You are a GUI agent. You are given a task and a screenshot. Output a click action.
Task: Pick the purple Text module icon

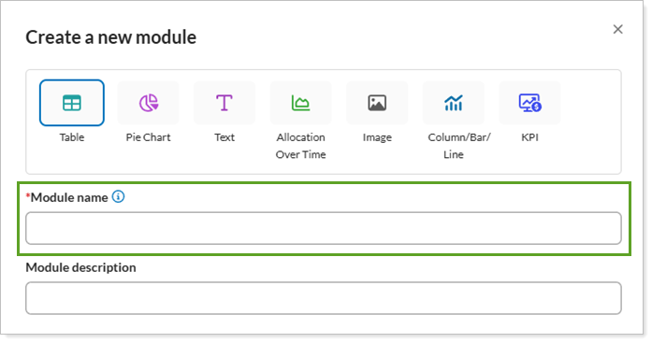point(225,103)
